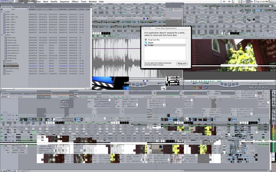Click the blue Replace edit button
Viewport: 276px width, 172px height.
[x=207, y=88]
